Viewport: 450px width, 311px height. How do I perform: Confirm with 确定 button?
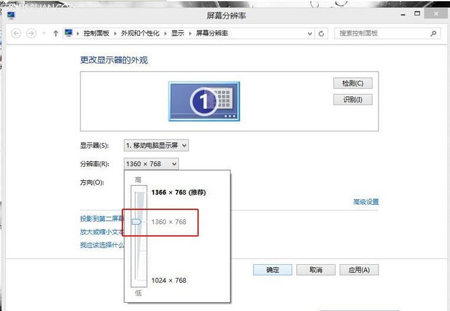pyautogui.click(x=273, y=270)
